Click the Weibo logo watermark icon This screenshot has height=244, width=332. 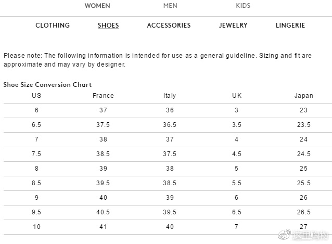pyautogui.click(x=284, y=234)
